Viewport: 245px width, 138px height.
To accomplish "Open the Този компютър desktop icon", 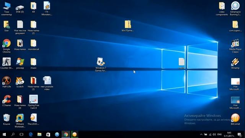I will (7, 8).
